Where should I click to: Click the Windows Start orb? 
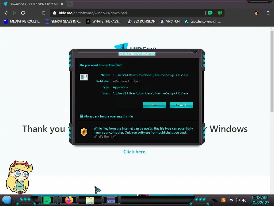[7, 200]
